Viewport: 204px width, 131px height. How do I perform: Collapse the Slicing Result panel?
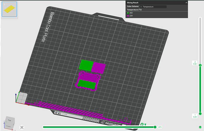186,3
